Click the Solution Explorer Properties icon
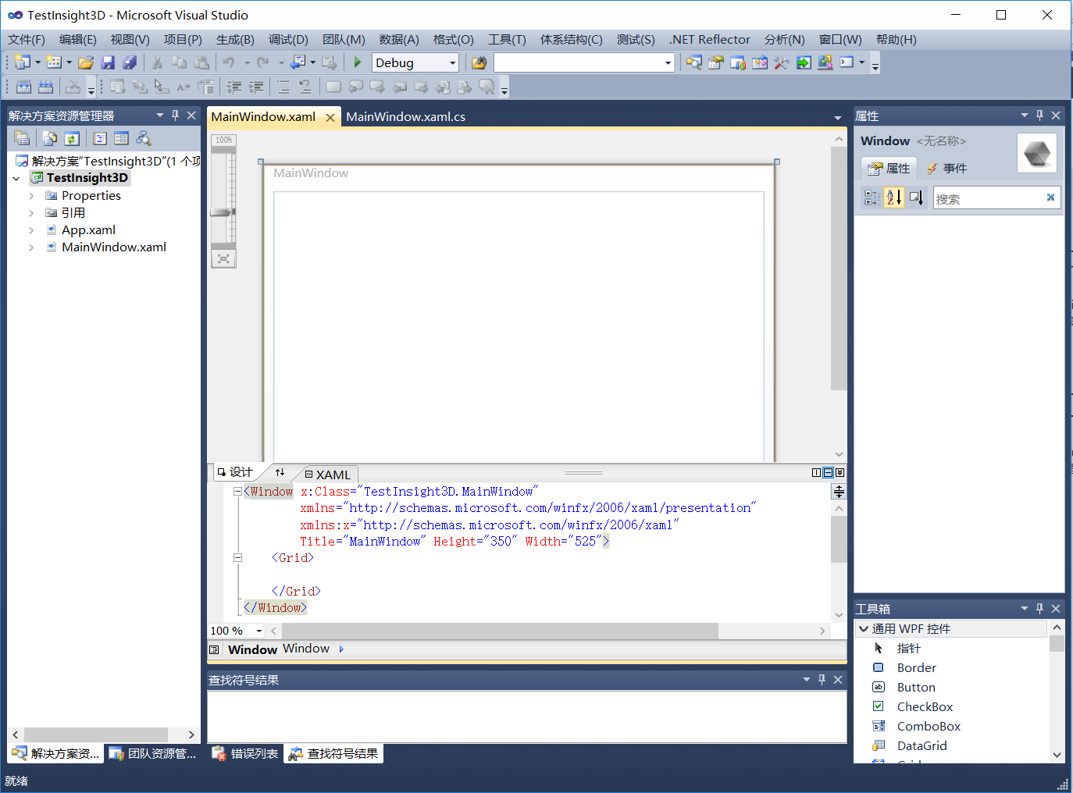1073x793 pixels. tap(22, 138)
